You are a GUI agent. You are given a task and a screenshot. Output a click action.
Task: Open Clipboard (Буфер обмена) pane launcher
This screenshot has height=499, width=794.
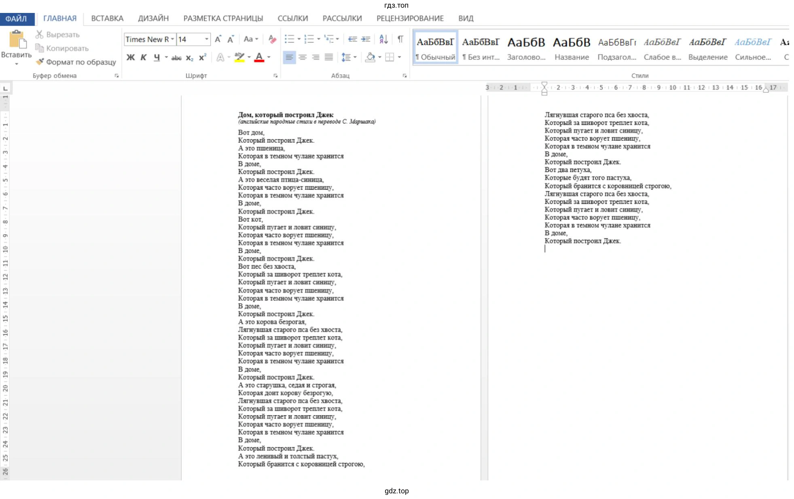[x=117, y=76]
